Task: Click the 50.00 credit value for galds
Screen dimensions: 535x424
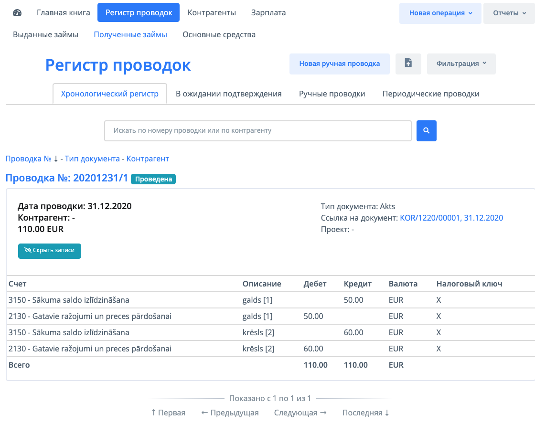Action: click(353, 300)
